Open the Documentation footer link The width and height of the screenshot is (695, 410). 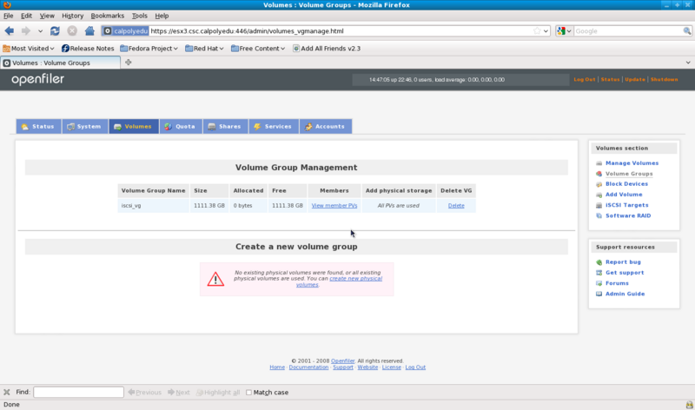click(308, 367)
